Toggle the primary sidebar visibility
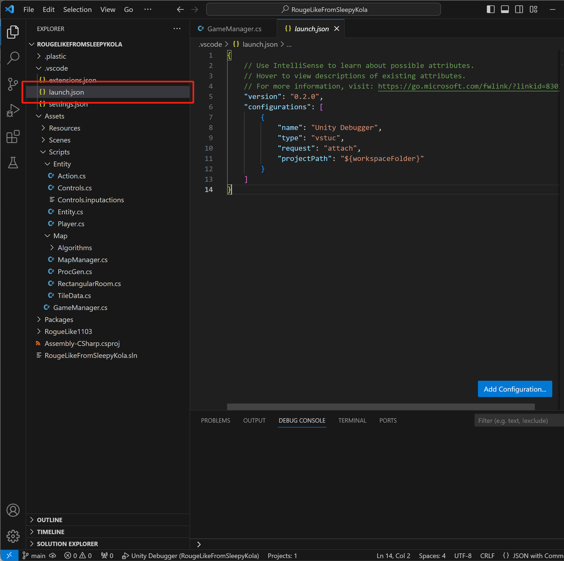Screen dimensions: 564x561 (x=490, y=9)
